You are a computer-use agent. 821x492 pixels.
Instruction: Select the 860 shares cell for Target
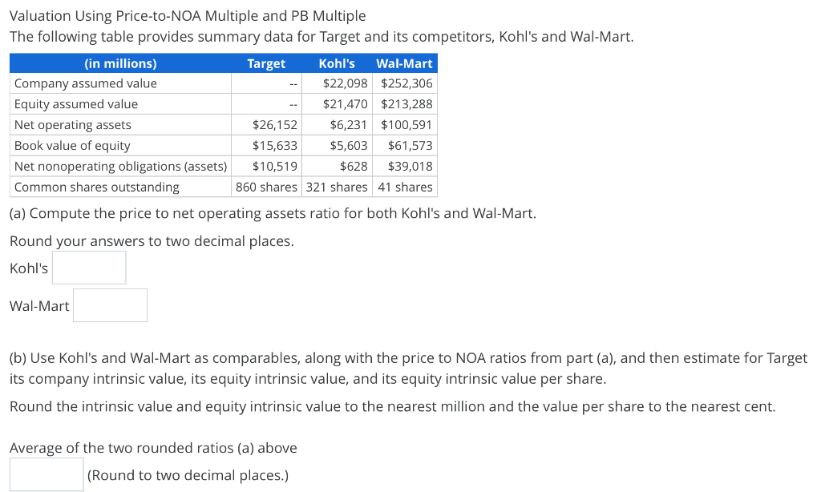266,186
